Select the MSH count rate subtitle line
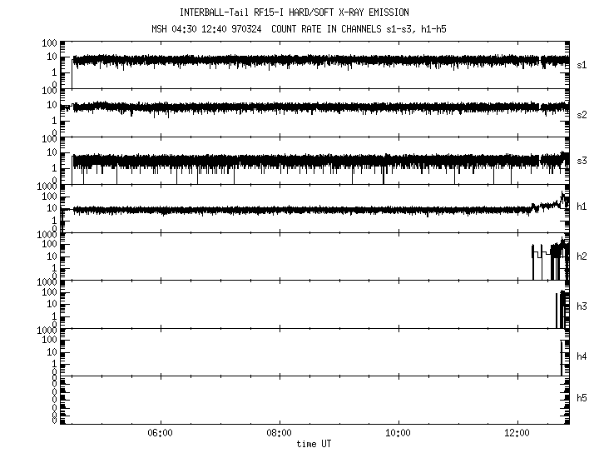Viewport: 599px width, 458px height. (294, 29)
